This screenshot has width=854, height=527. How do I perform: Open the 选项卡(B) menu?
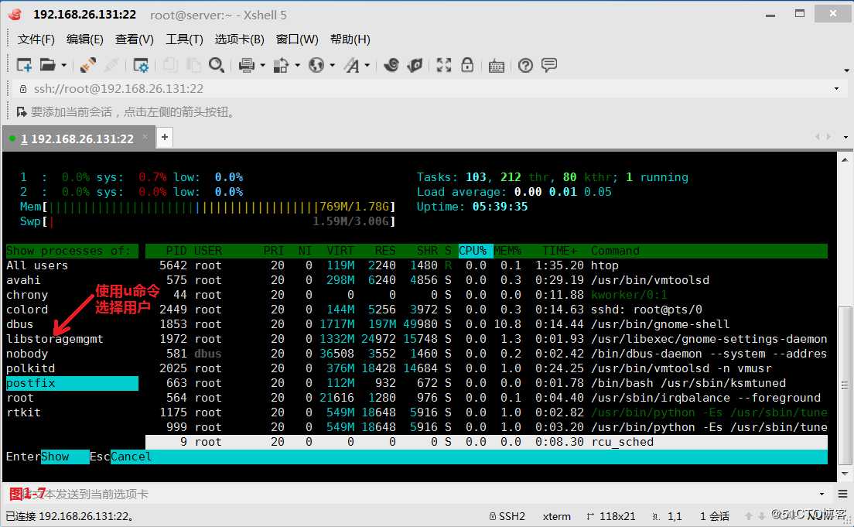(239, 39)
